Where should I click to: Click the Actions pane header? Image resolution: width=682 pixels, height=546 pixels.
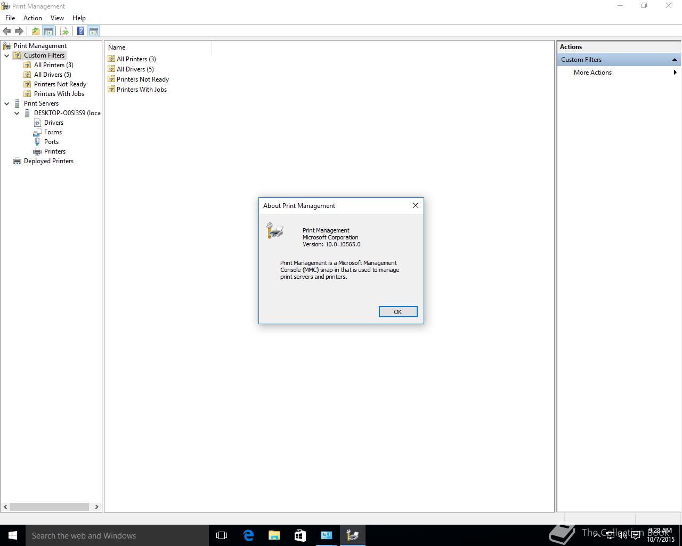point(619,47)
